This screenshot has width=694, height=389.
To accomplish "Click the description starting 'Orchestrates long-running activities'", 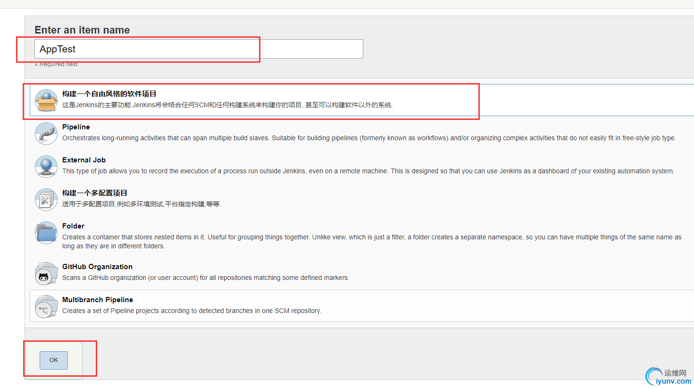I will coord(369,138).
